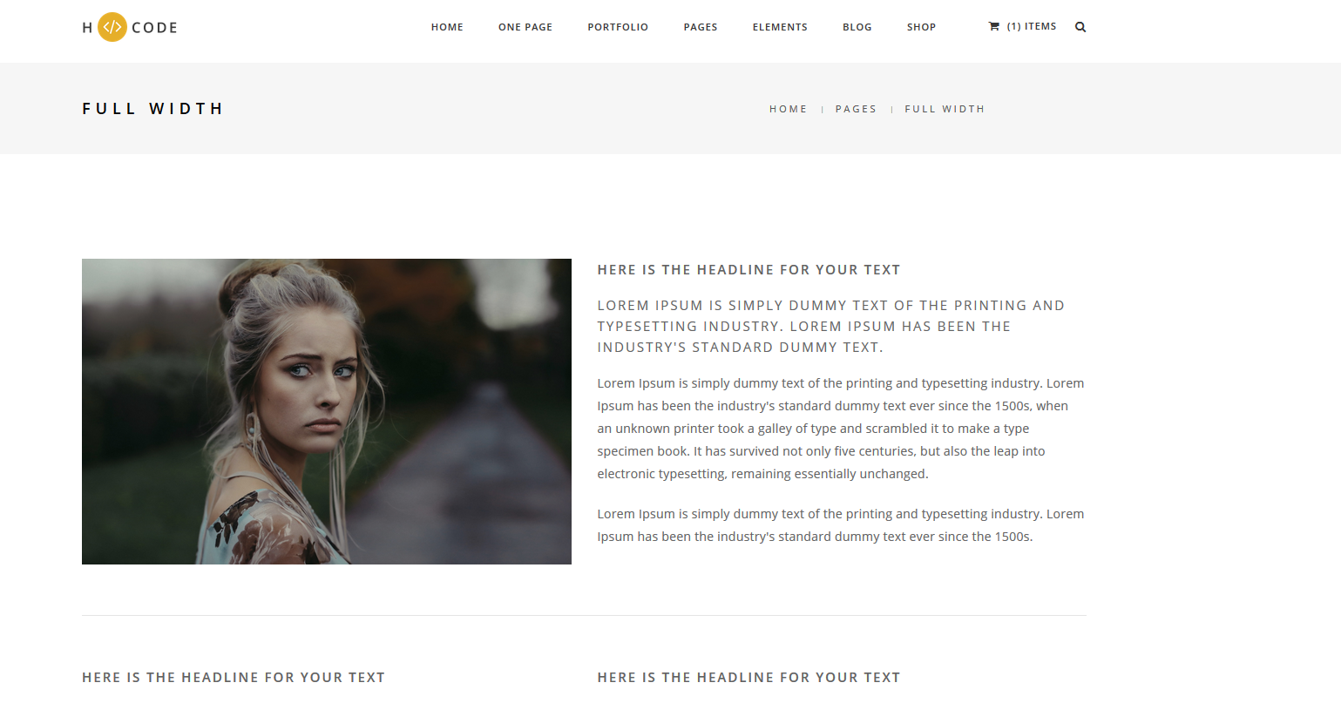Image resolution: width=1341 pixels, height=703 pixels.
Task: Click the Home breadcrumb link
Action: [789, 109]
